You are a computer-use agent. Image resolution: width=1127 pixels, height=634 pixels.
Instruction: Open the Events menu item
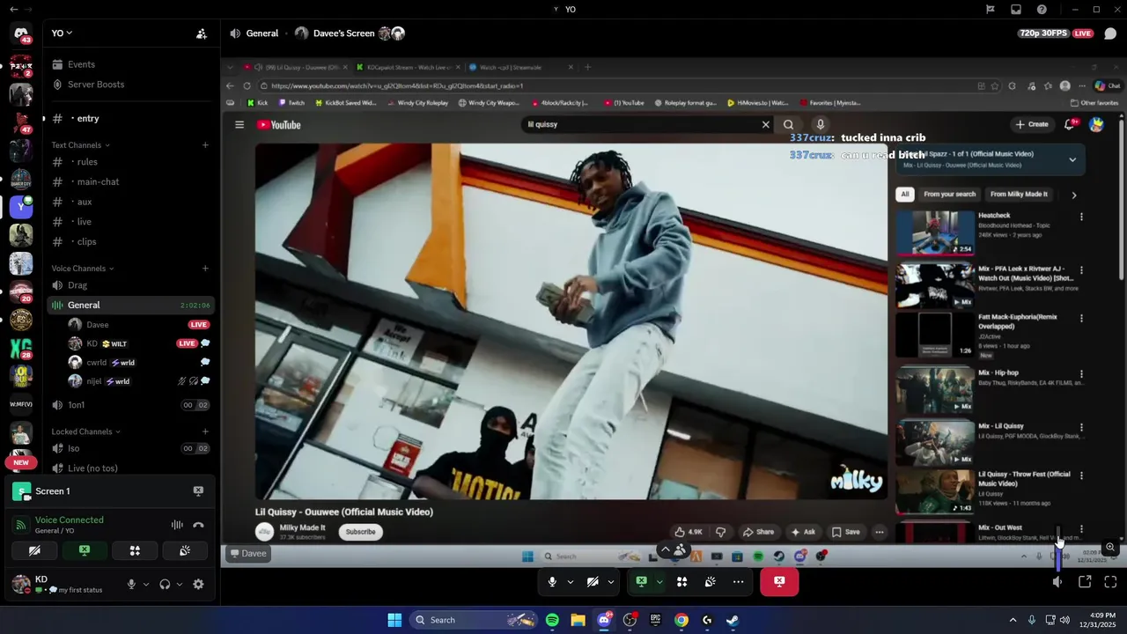click(x=130, y=64)
